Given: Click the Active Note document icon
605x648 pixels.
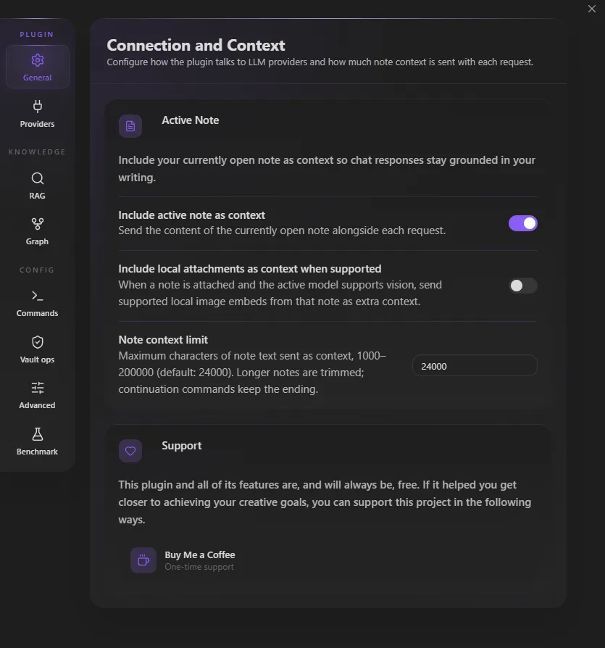Looking at the screenshot, I should pos(130,126).
